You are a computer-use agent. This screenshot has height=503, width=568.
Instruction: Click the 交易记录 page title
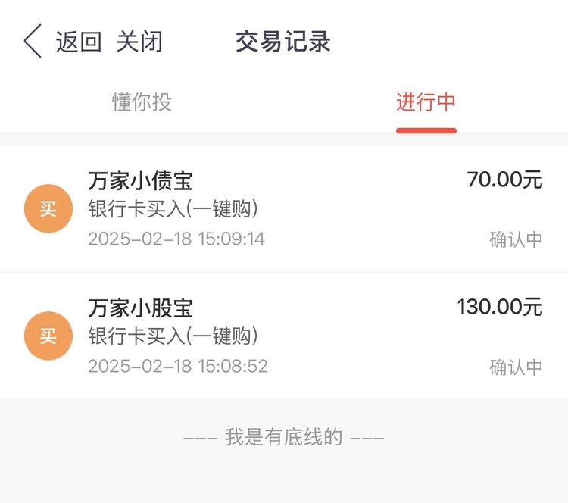click(x=283, y=42)
